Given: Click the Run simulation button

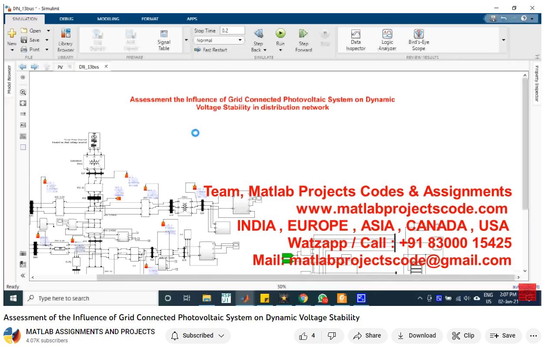Looking at the screenshot, I should [x=280, y=34].
